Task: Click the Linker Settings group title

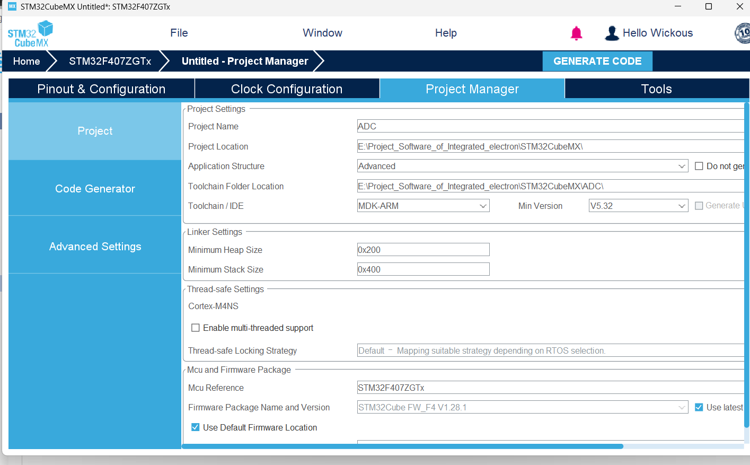Action: (x=215, y=232)
